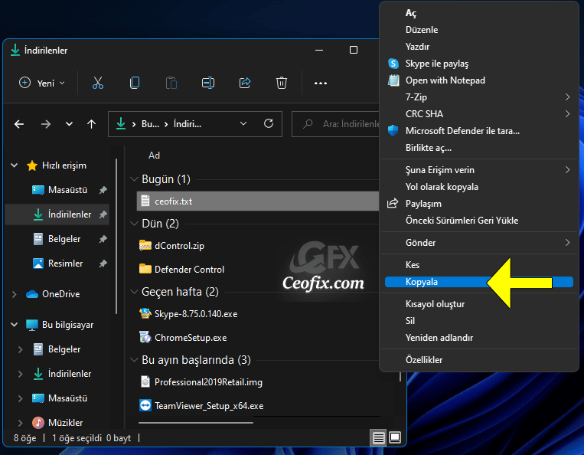Choose Birlikte aç... entry

pyautogui.click(x=479, y=148)
